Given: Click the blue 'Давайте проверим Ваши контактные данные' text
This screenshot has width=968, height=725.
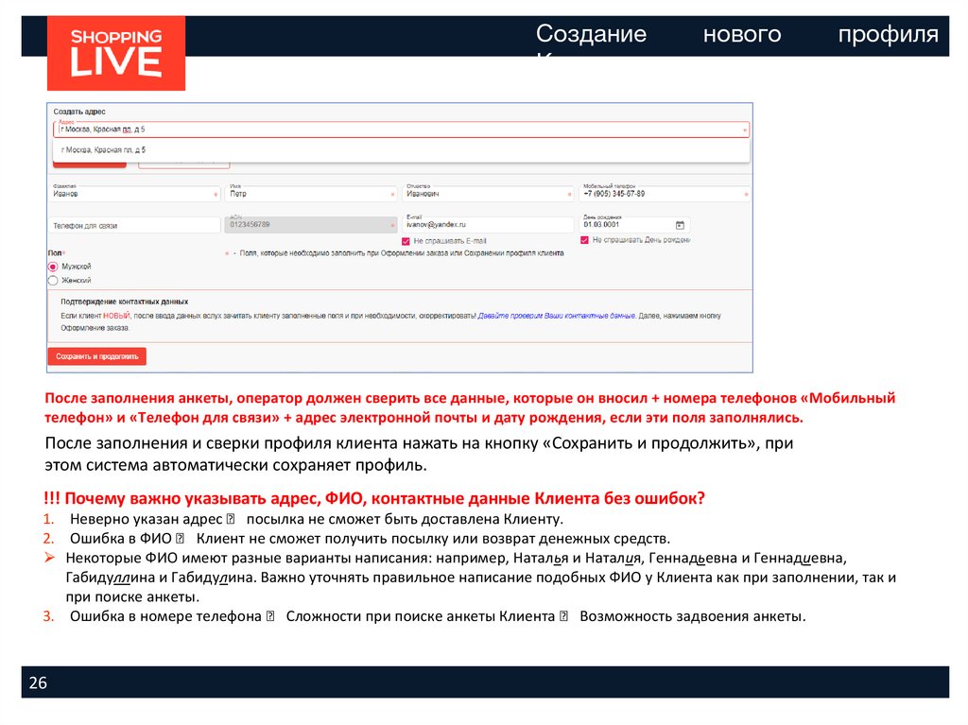Looking at the screenshot, I should 556,316.
